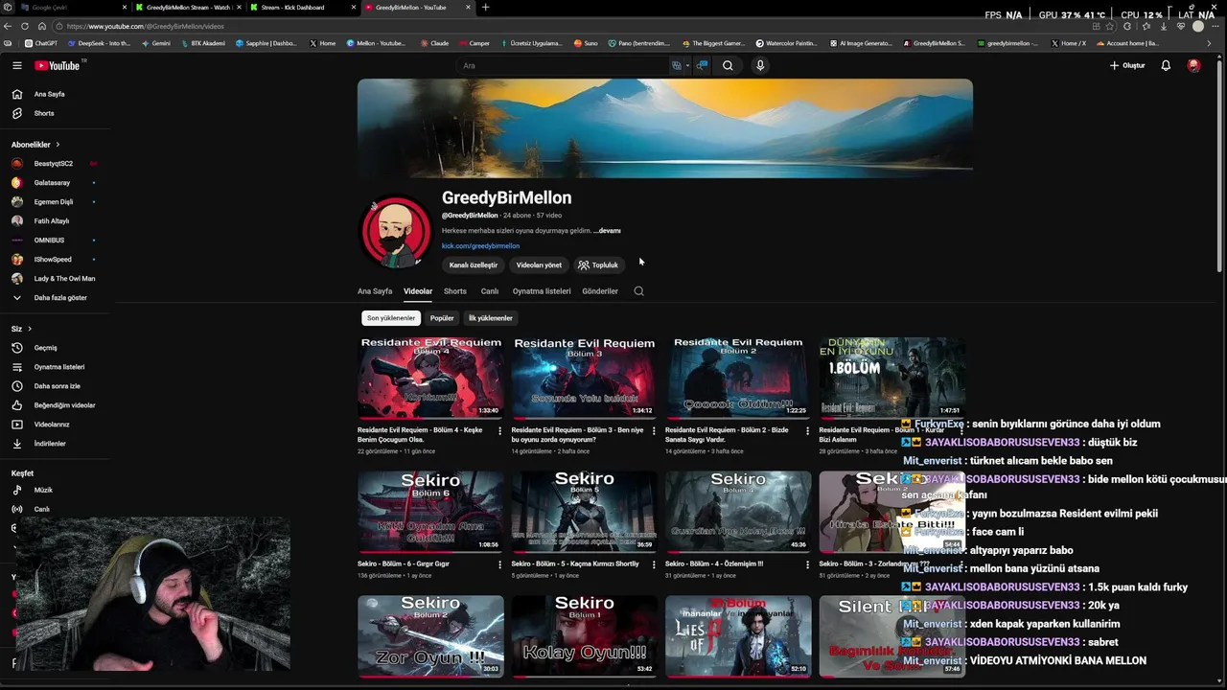Click the GreedyBirMellon channel avatar
This screenshot has width=1227, height=690.
click(x=395, y=233)
